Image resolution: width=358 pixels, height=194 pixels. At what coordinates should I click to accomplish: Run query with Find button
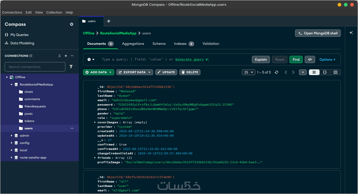pos(296,59)
